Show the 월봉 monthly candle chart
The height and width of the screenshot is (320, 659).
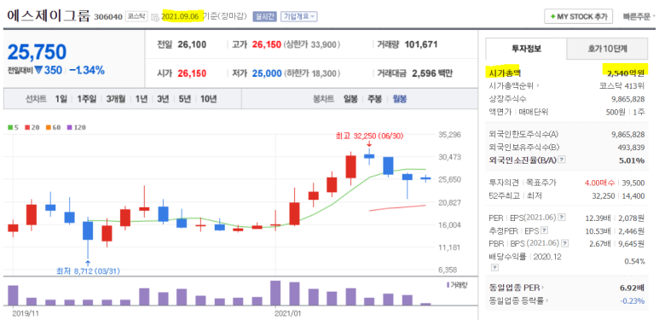399,99
